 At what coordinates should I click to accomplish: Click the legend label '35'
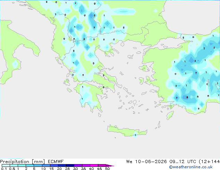pos(83,169)
